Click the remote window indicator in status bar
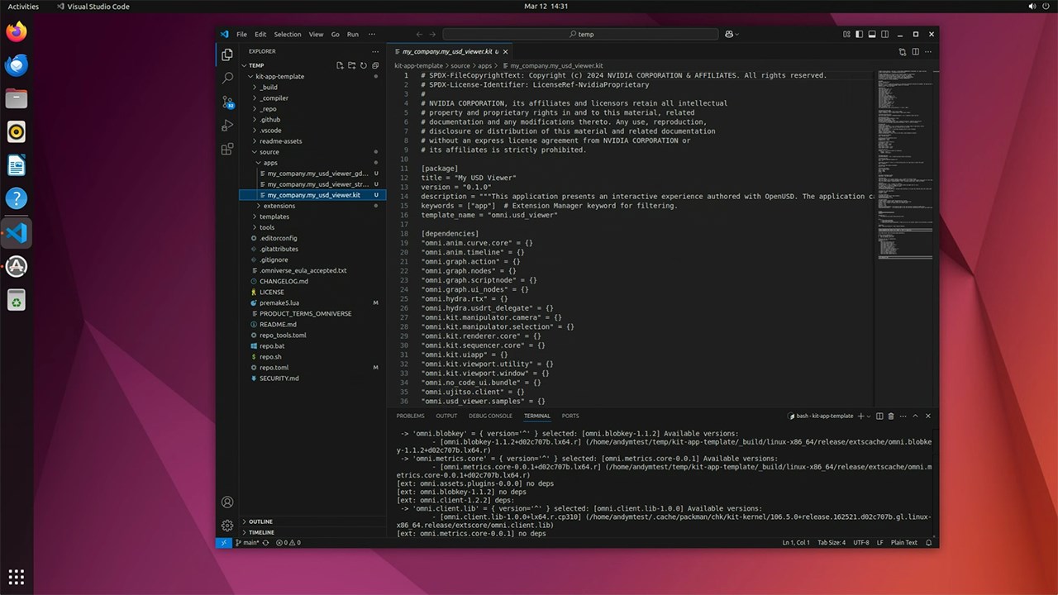 coord(224,543)
